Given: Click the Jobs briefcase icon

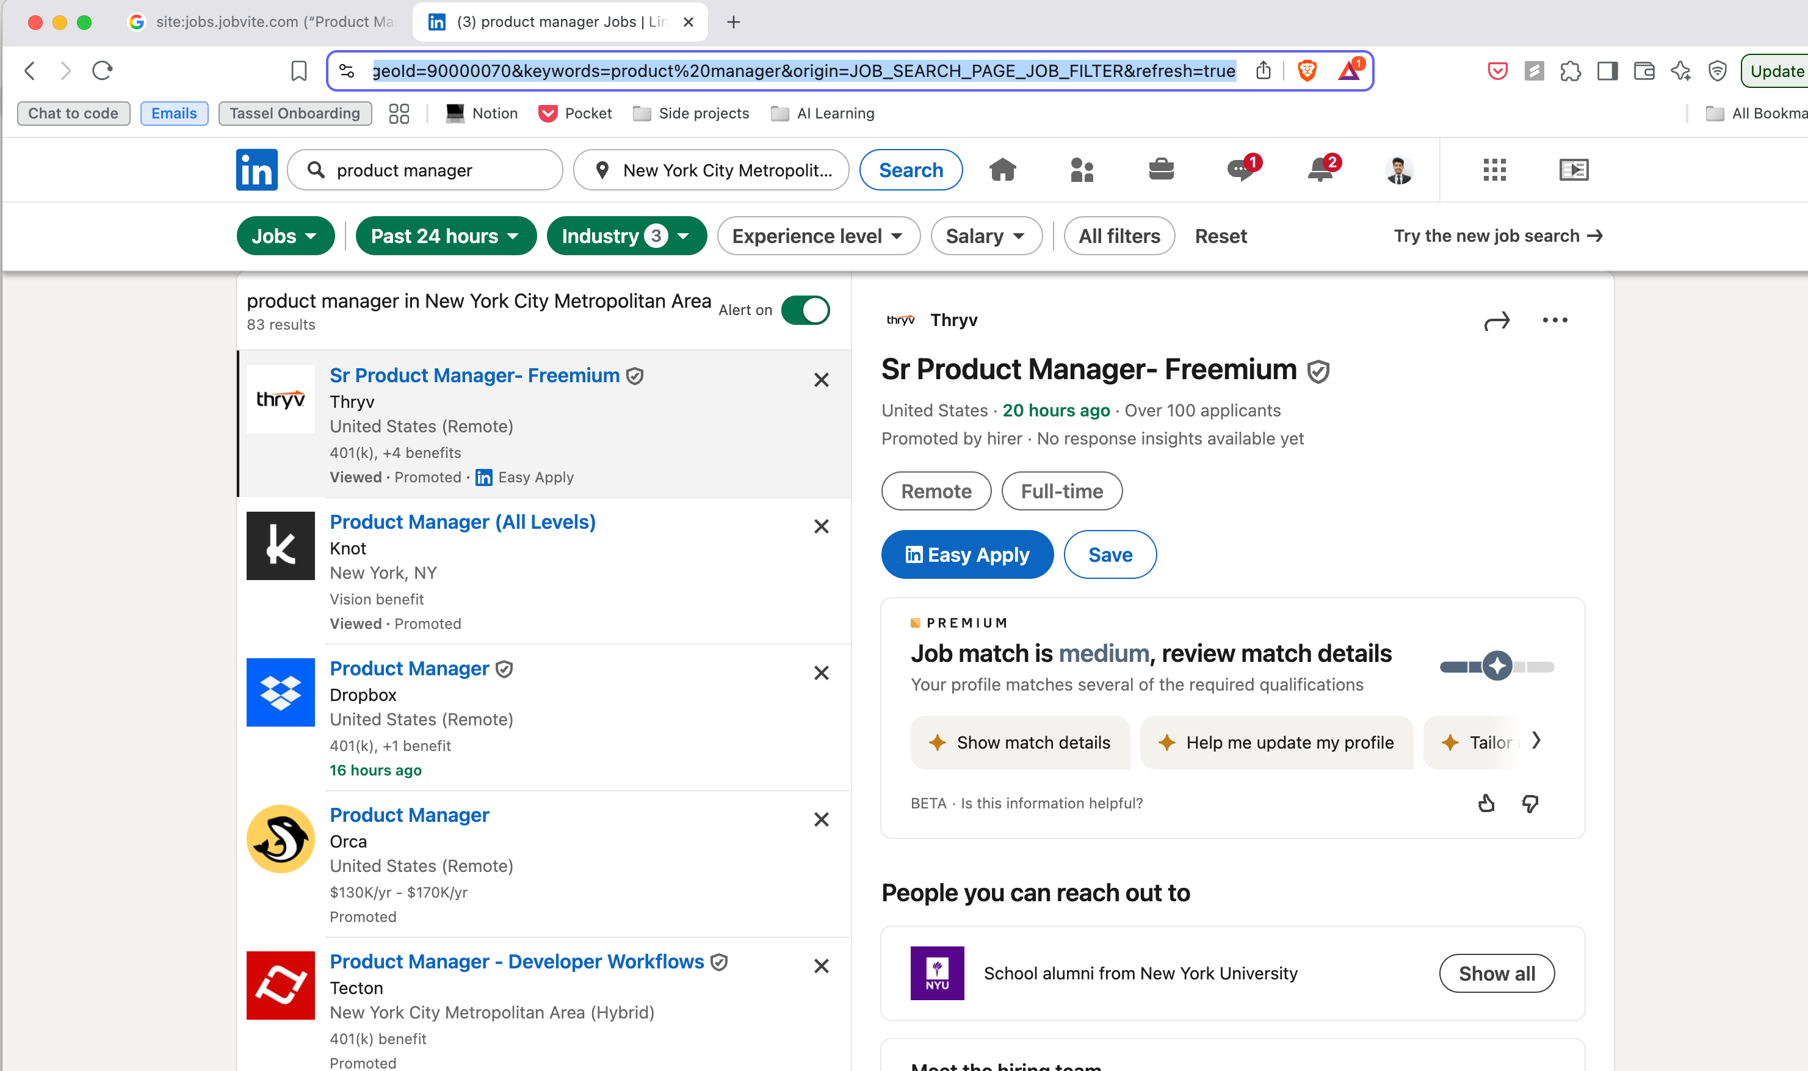Looking at the screenshot, I should click(1161, 170).
